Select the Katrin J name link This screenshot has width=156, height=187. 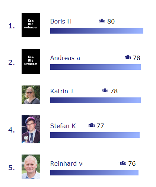[x=62, y=91]
